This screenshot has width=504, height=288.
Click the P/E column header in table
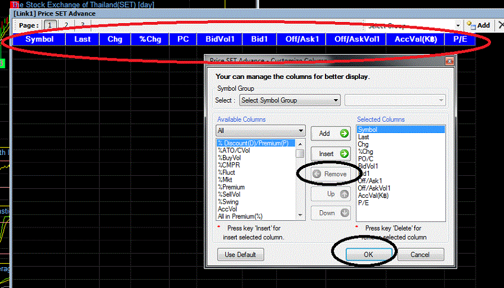click(x=460, y=39)
